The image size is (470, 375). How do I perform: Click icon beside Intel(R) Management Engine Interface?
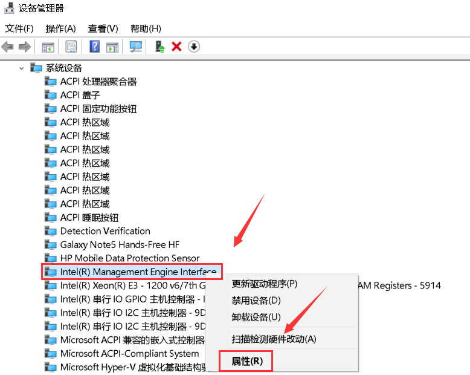[x=50, y=272]
